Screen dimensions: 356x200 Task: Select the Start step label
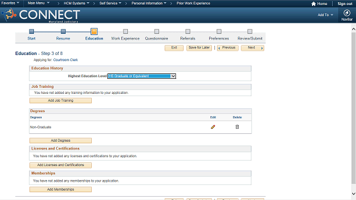[x=32, y=38]
